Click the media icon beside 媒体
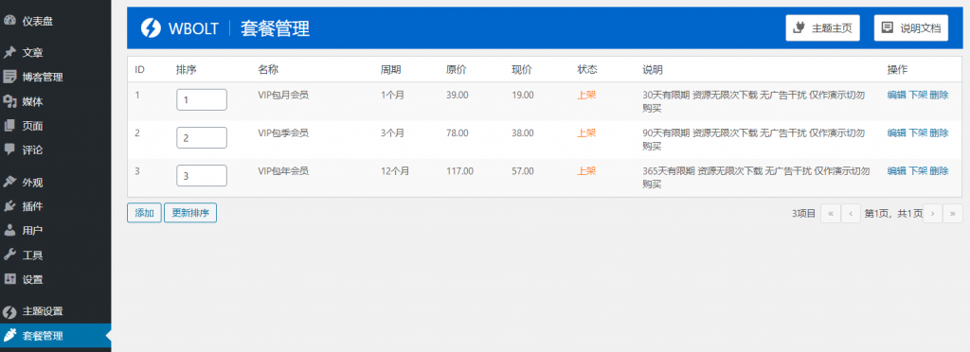This screenshot has height=352, width=970. pos(9,101)
